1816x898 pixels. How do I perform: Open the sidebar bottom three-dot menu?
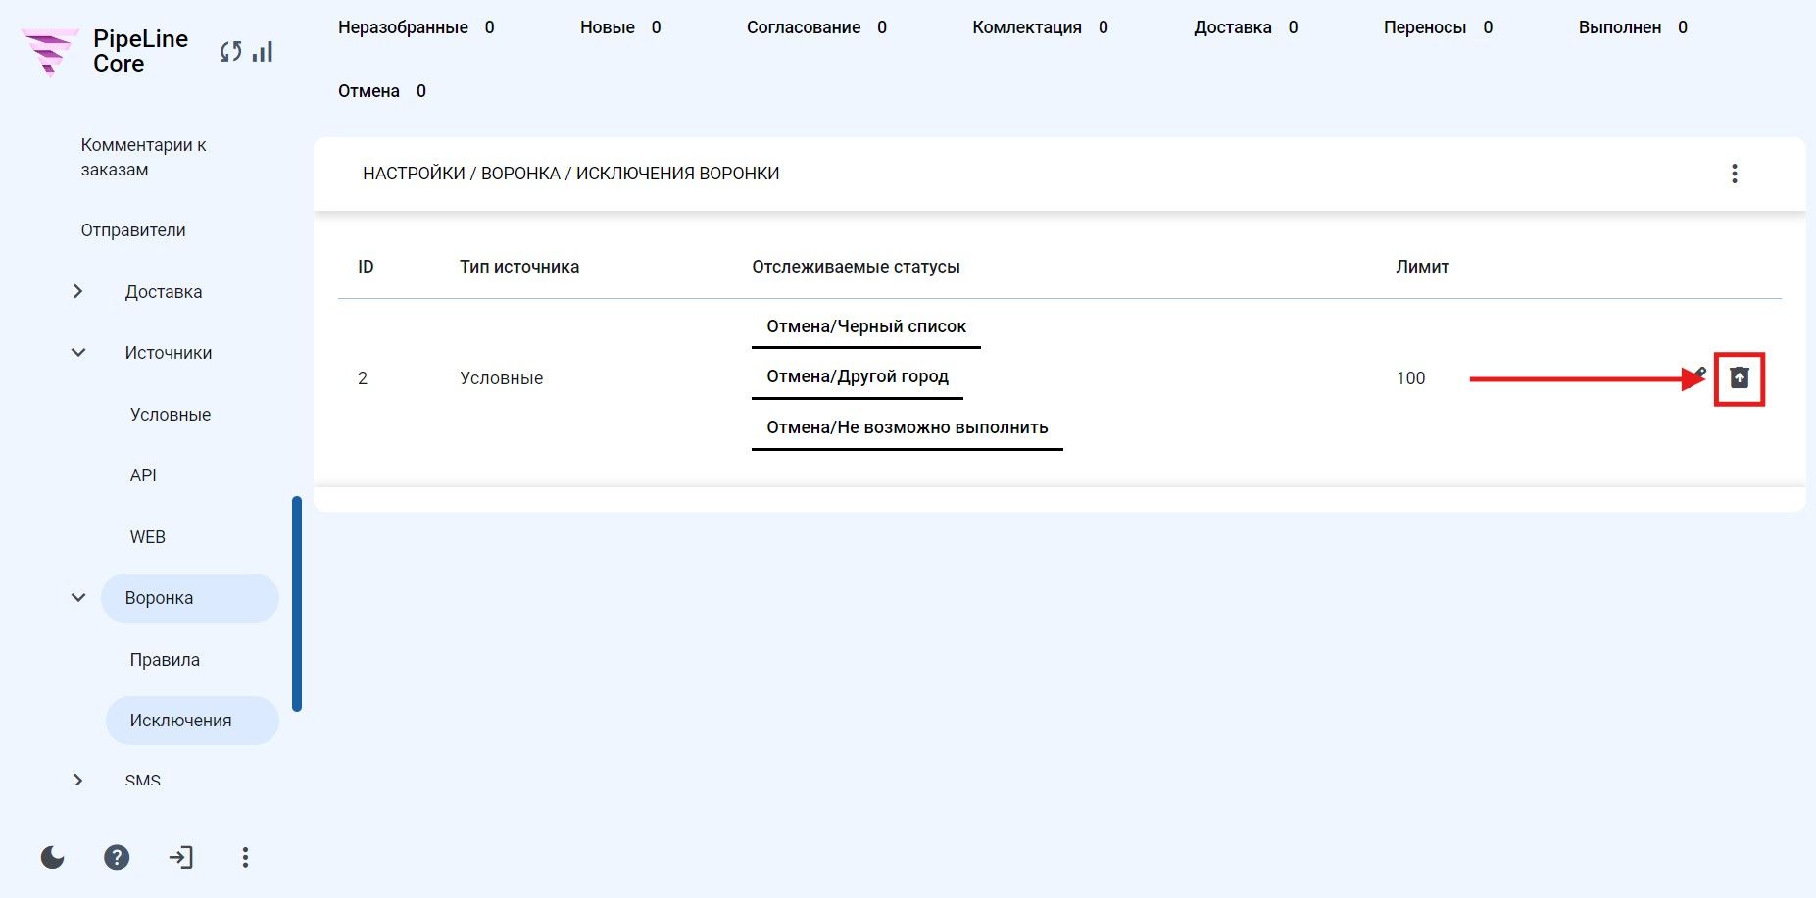click(x=245, y=858)
